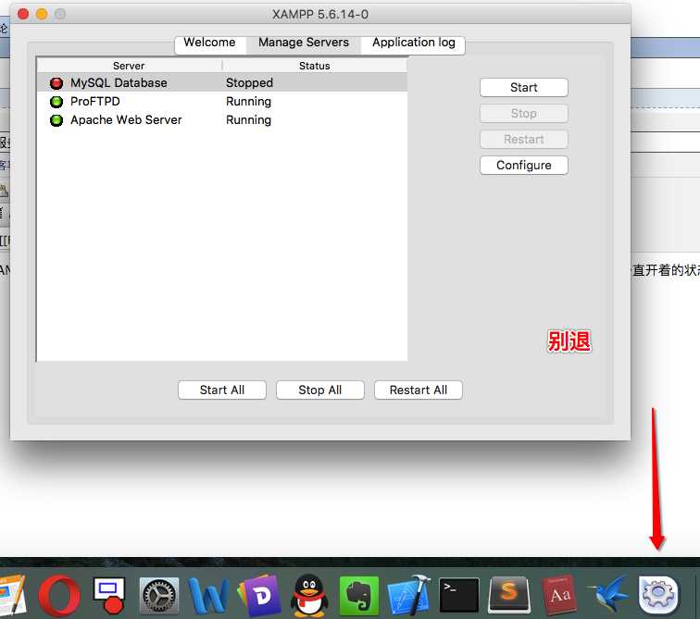Screen dimensions: 700x619
Task: Select the MySQL Database row
Action: [222, 82]
